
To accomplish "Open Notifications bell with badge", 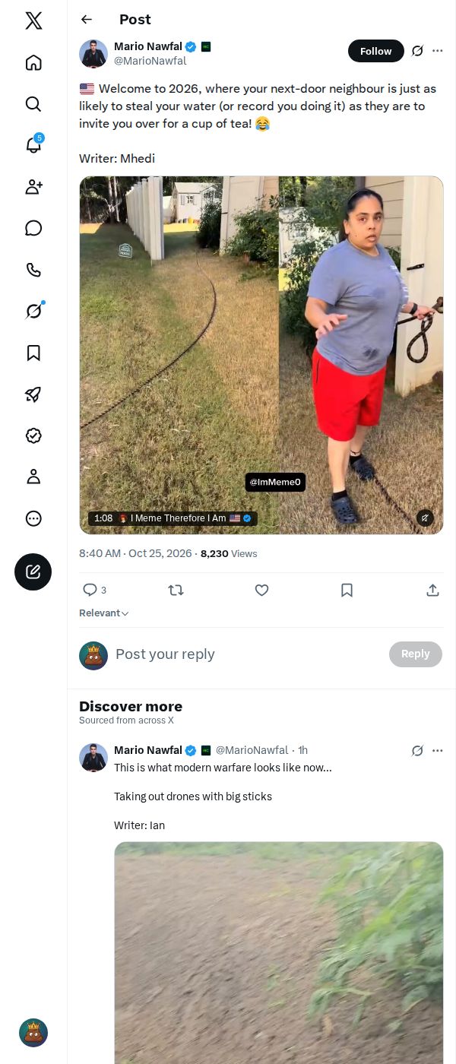I will (x=33, y=144).
